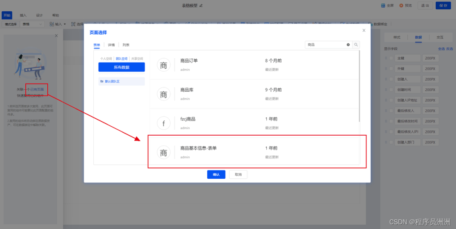Click the 反选 link

click(450, 49)
